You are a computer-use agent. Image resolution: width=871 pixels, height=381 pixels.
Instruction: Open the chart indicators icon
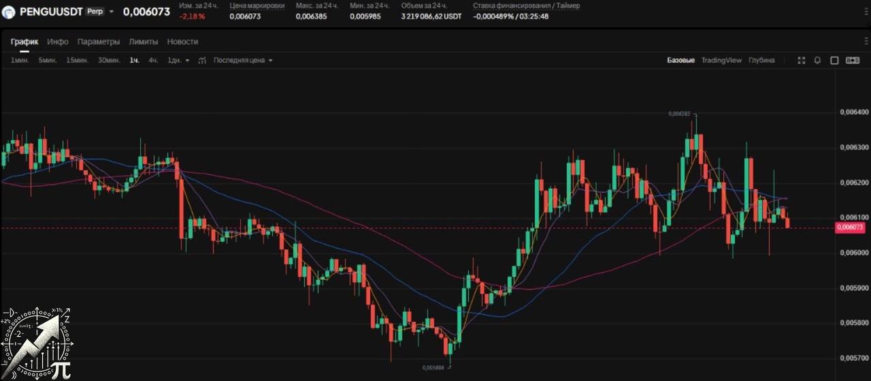202,60
